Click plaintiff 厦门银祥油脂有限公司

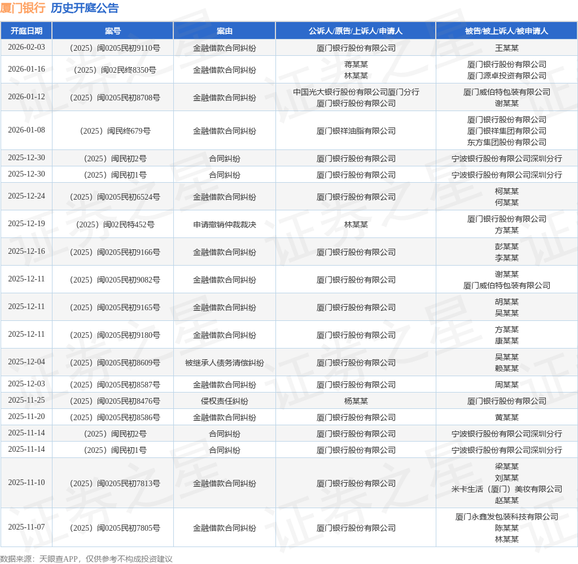pyautogui.click(x=356, y=131)
